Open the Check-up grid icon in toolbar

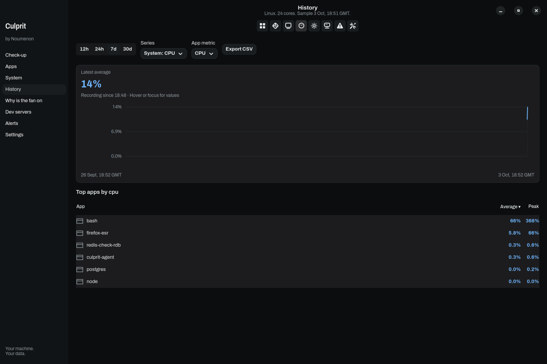coord(262,26)
